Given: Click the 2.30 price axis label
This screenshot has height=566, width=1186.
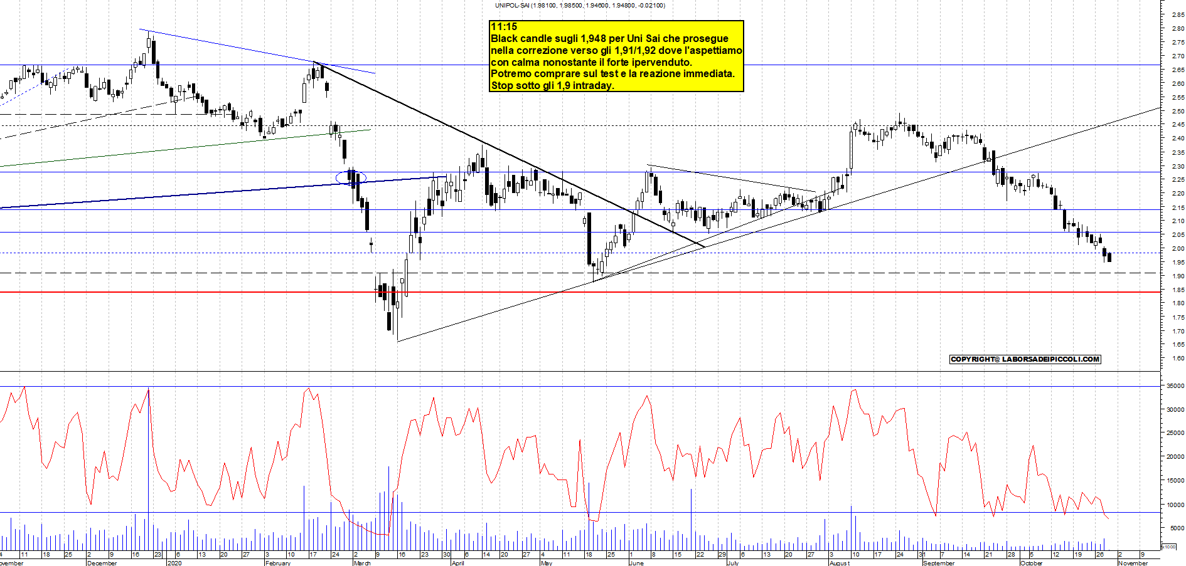Looking at the screenshot, I should 1178,167.
